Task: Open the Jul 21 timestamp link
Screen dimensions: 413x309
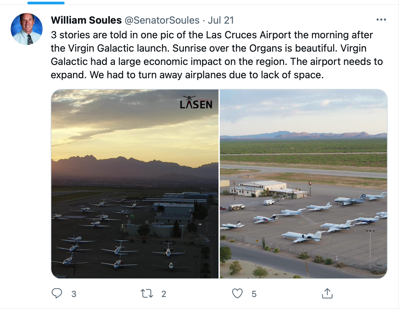Action: [x=221, y=20]
